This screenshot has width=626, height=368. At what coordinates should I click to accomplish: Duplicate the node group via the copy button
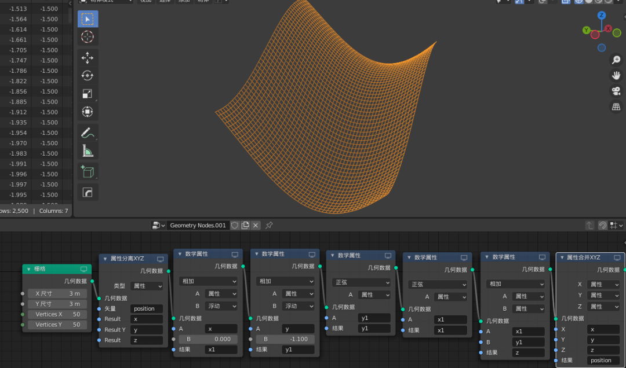245,225
